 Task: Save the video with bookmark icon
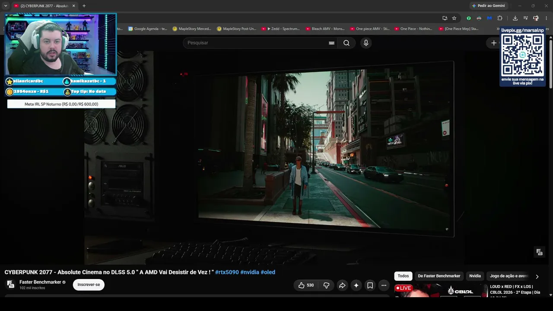[370, 285]
